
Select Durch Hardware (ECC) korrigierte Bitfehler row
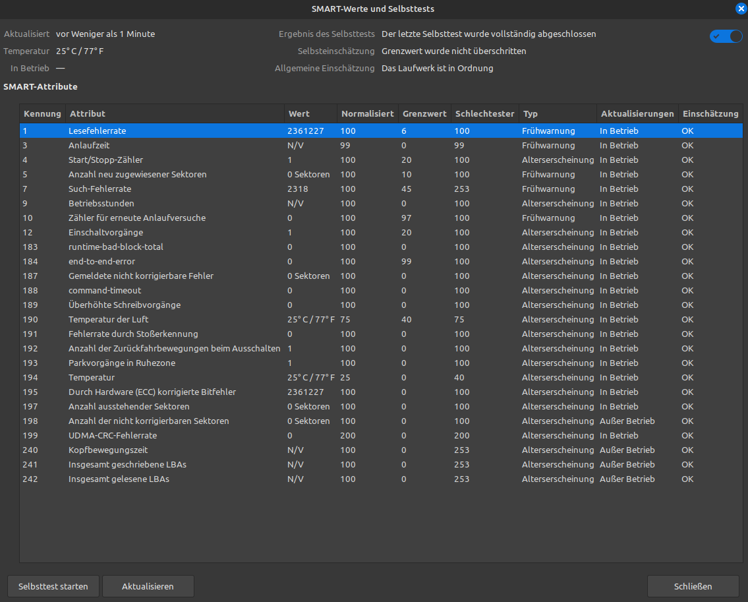(381, 392)
